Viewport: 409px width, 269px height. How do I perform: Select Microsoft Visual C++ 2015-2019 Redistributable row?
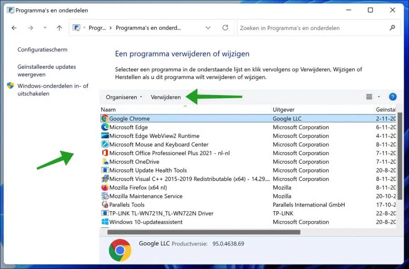click(x=190, y=179)
